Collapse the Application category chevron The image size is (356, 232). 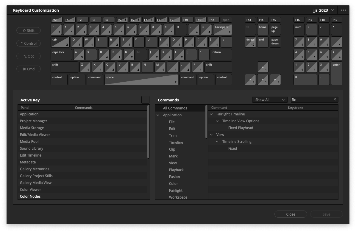tap(158, 115)
